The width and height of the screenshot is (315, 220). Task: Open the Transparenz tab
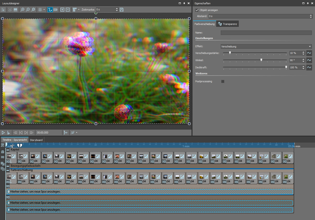[x=228, y=24]
